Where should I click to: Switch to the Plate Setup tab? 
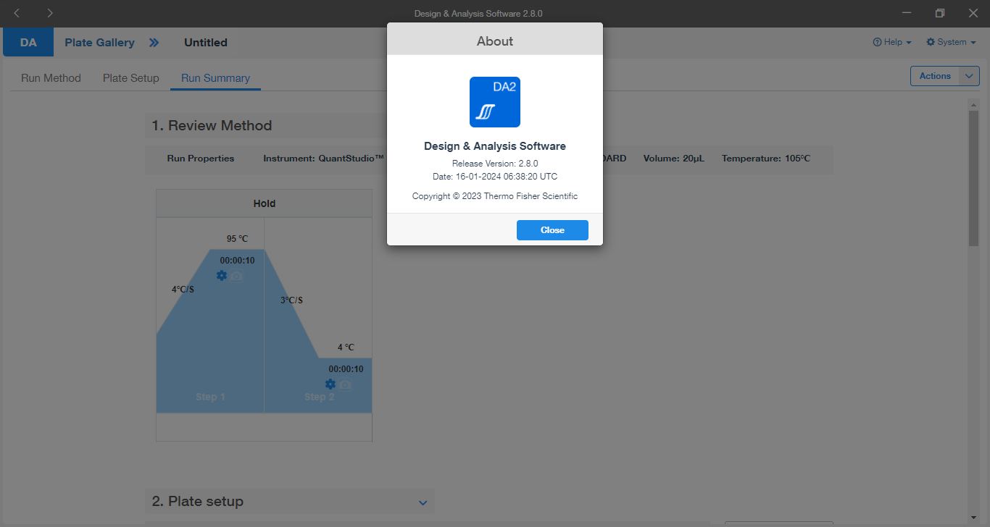click(130, 78)
